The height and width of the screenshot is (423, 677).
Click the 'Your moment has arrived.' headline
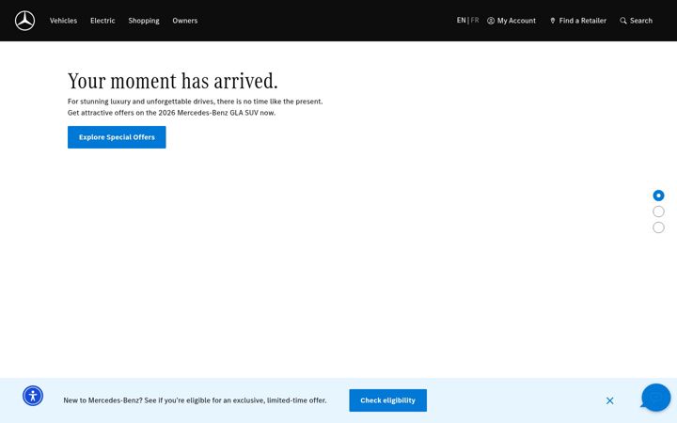click(x=173, y=81)
